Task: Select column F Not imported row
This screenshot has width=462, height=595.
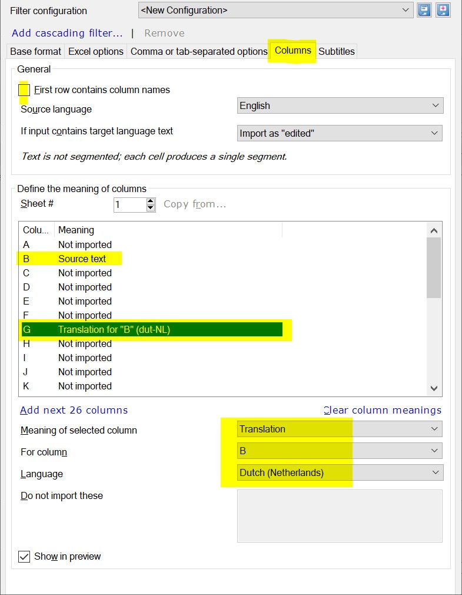Action: click(x=152, y=315)
